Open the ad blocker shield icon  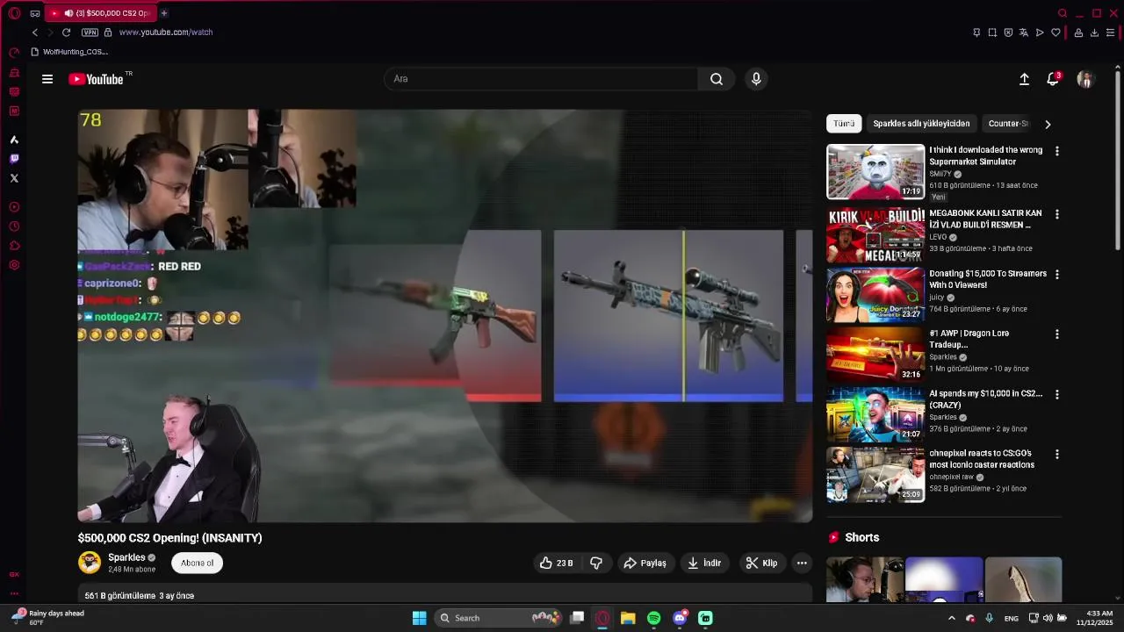pos(1008,32)
